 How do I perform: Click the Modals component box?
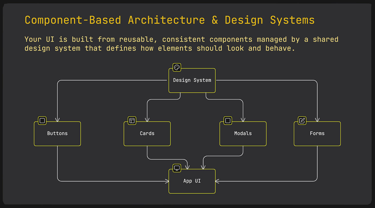coord(243,133)
